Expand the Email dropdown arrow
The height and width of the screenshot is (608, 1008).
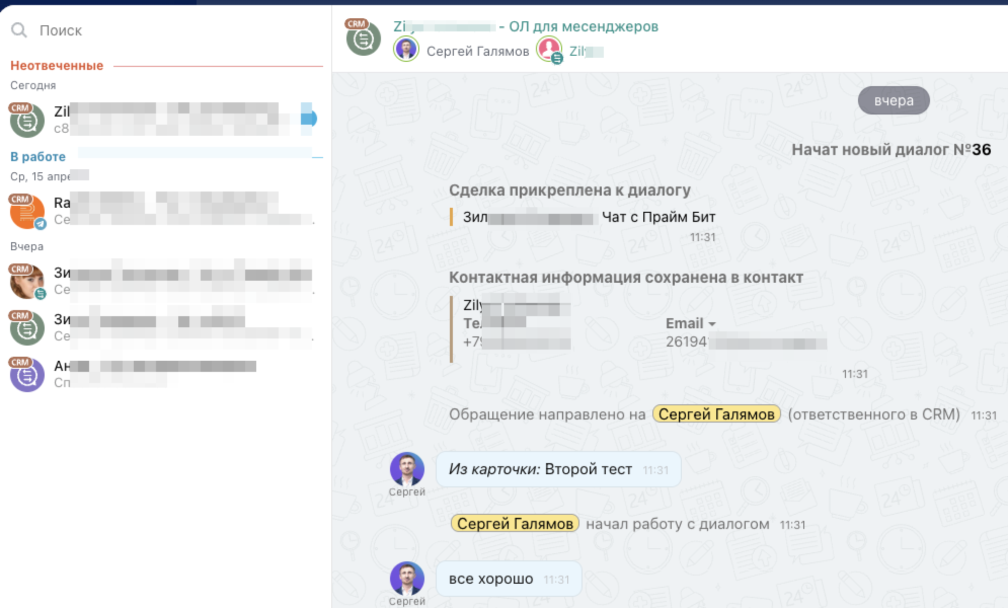712,324
